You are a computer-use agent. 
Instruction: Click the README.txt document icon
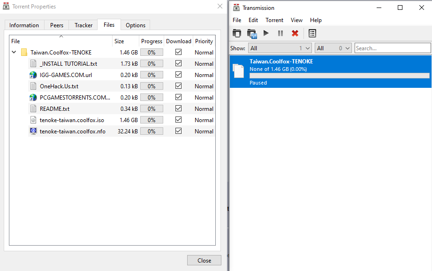tap(33, 109)
